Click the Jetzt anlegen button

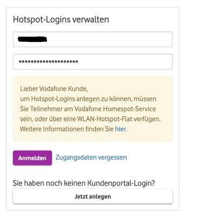pos(93,196)
